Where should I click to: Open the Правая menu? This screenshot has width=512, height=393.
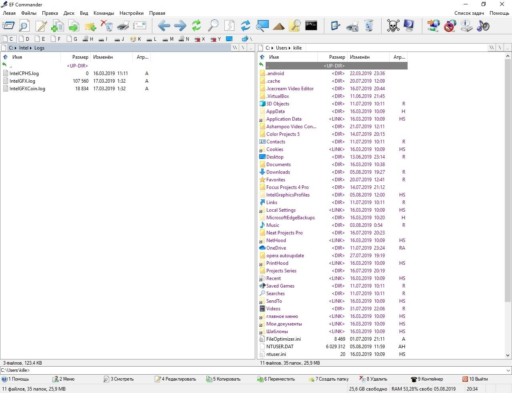tap(157, 13)
